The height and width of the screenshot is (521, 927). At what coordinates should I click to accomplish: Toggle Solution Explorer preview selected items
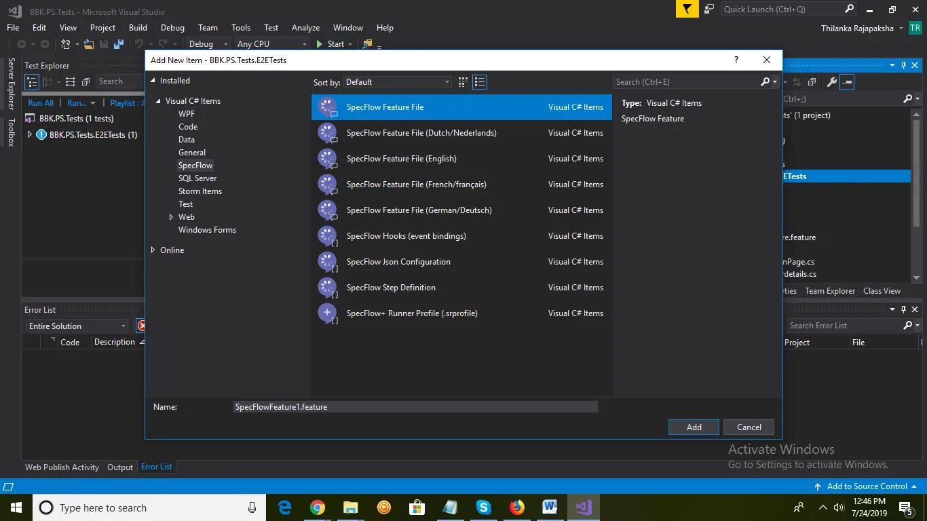[x=847, y=82]
